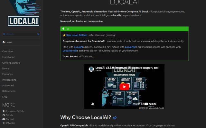Click 'Watch on YouTube' button

coord(145,104)
